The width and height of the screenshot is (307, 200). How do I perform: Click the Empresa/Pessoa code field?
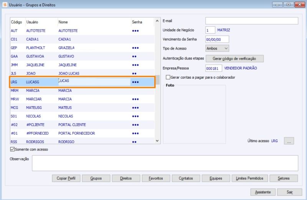click(214, 68)
